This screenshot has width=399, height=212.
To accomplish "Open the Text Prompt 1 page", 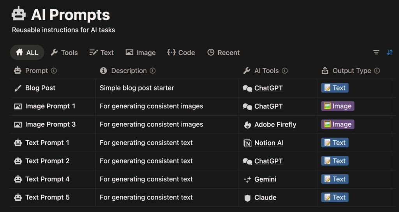I will coord(47,143).
